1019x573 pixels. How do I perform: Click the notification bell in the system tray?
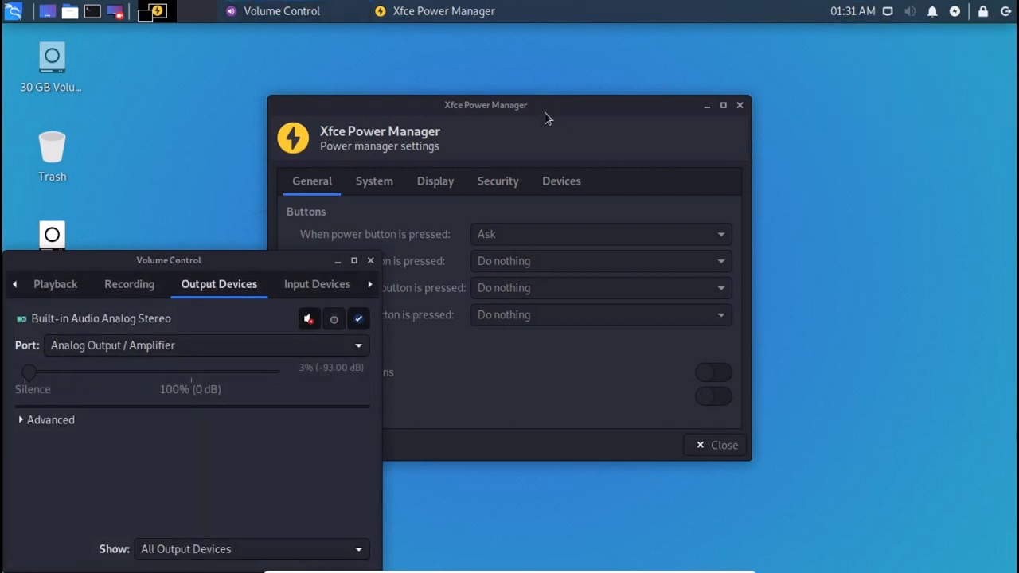pos(932,11)
